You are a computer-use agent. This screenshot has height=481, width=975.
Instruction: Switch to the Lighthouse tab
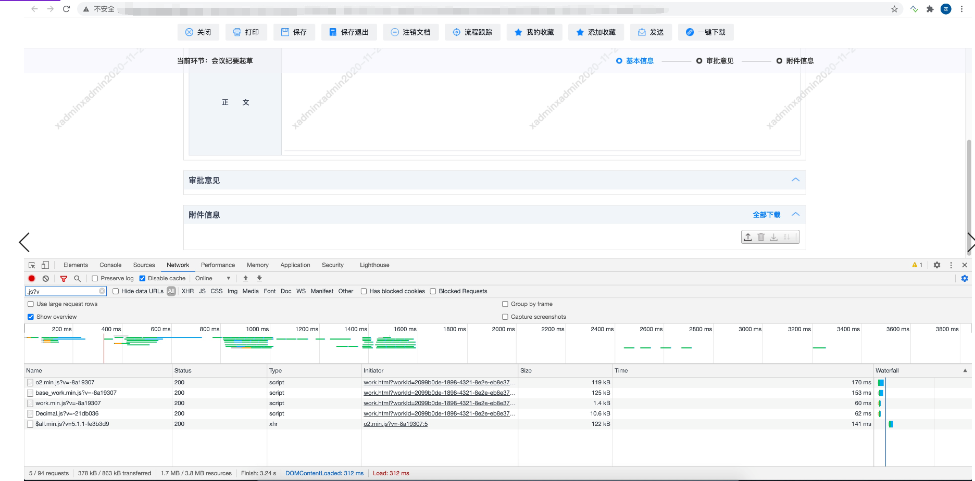tap(374, 265)
